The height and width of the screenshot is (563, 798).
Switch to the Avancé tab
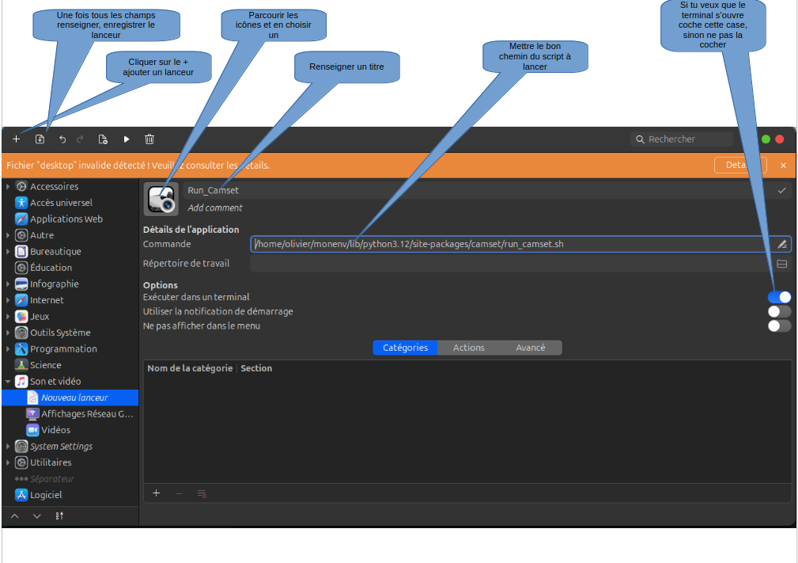click(531, 348)
